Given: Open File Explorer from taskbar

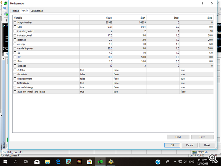Looking at the screenshot, I should 47,162.
